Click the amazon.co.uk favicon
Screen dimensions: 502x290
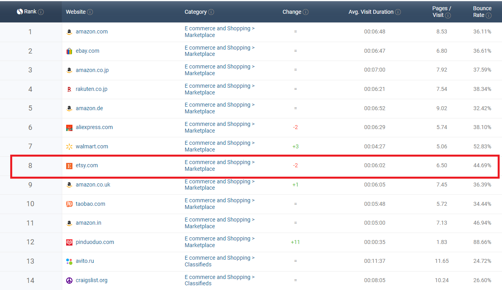[69, 185]
